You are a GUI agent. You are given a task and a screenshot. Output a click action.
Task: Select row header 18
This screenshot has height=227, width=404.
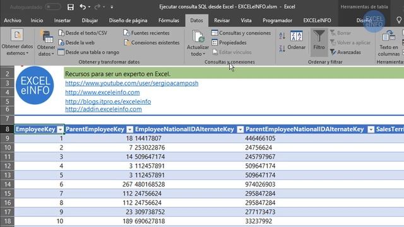pyautogui.click(x=7, y=221)
